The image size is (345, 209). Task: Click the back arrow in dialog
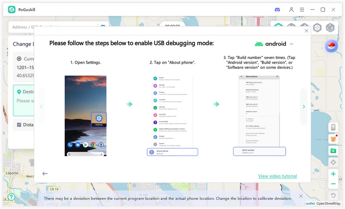(45, 174)
